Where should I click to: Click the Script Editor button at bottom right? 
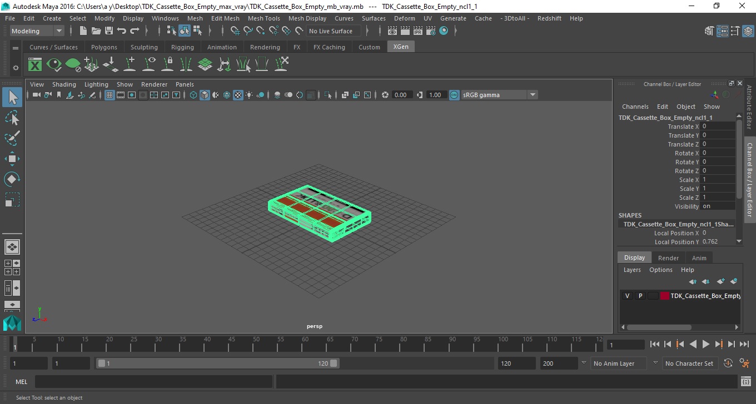point(746,382)
